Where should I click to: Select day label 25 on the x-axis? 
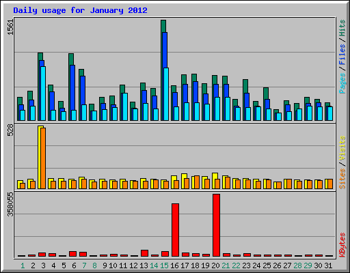(x=267, y=265)
